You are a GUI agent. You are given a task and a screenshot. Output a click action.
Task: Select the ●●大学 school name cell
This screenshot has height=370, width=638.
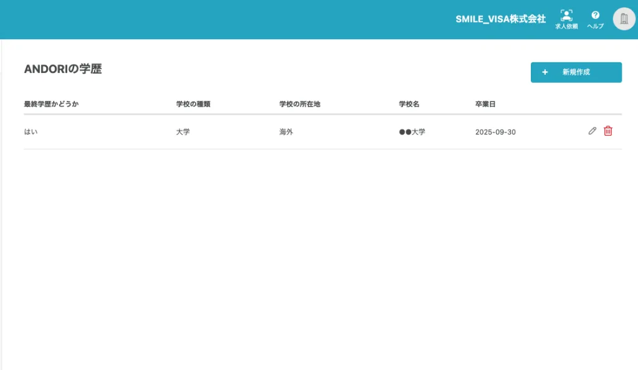(x=412, y=132)
